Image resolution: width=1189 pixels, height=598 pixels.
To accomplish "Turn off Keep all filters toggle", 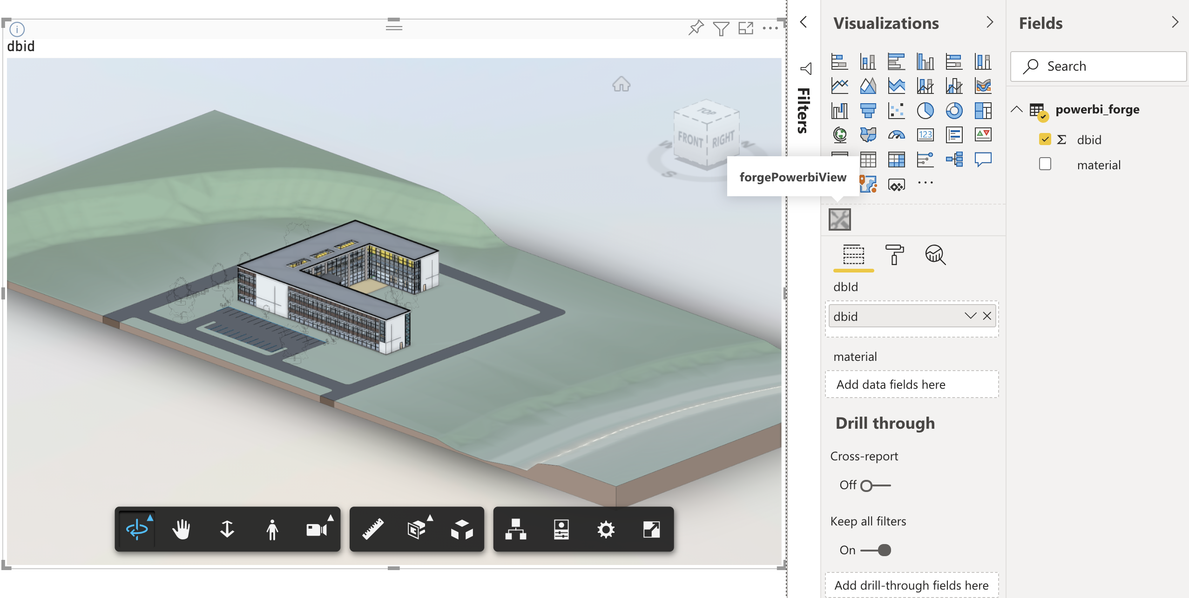I will tap(876, 550).
